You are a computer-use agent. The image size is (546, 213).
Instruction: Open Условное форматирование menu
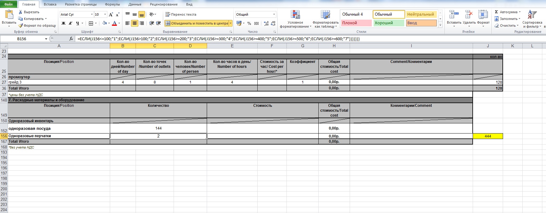(295, 19)
